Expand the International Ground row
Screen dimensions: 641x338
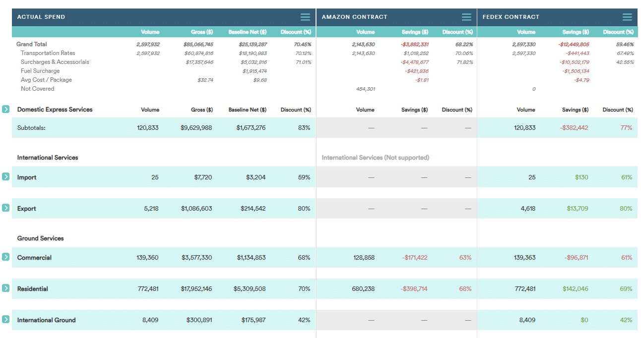[x=5, y=319]
